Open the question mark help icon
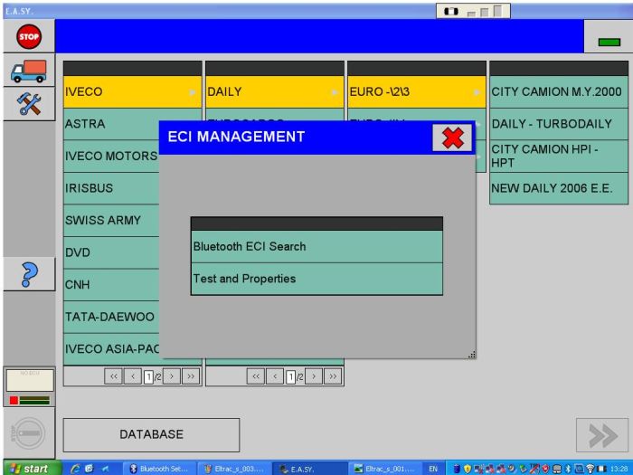633x475 pixels. pyautogui.click(x=29, y=275)
